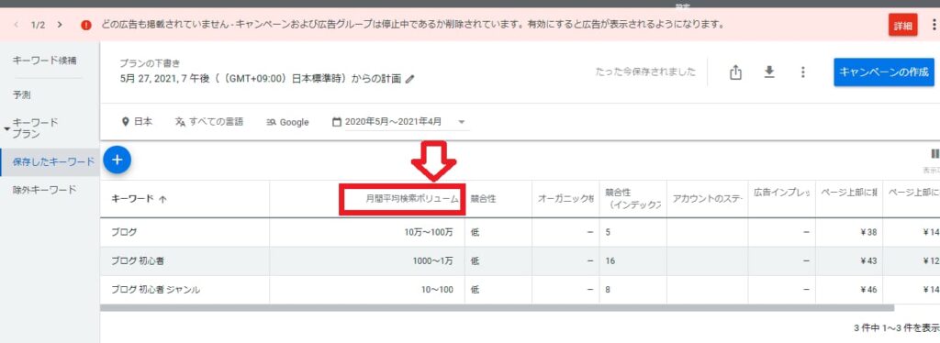Image resolution: width=940 pixels, height=343 pixels.
Task: Click competition index value 16
Action: pos(610,261)
